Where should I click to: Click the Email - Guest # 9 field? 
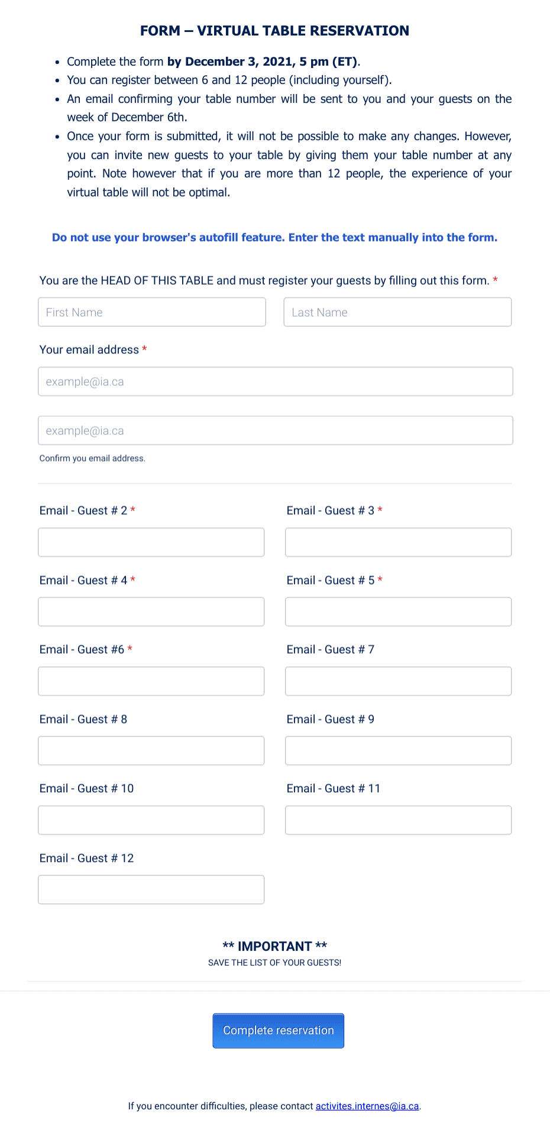point(397,750)
